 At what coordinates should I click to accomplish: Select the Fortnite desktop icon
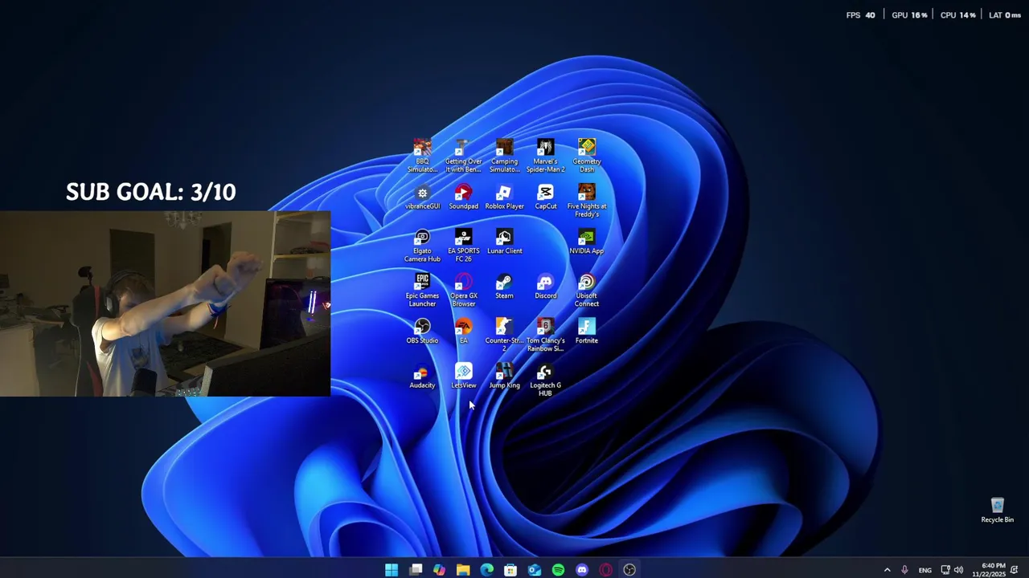click(587, 332)
